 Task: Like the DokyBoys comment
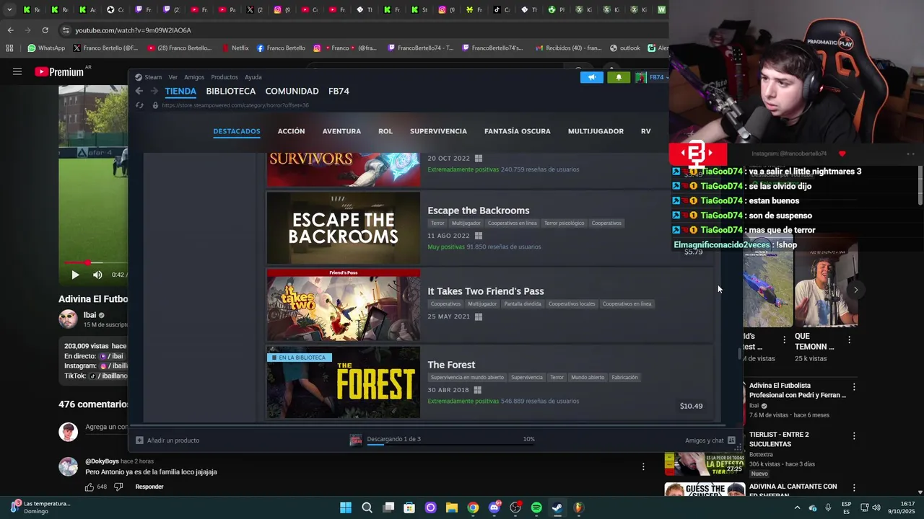90,487
